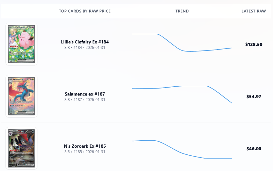Click the SIR rarity label under Salamence ex
Image resolution: width=273 pixels, height=171 pixels.
coord(67,100)
